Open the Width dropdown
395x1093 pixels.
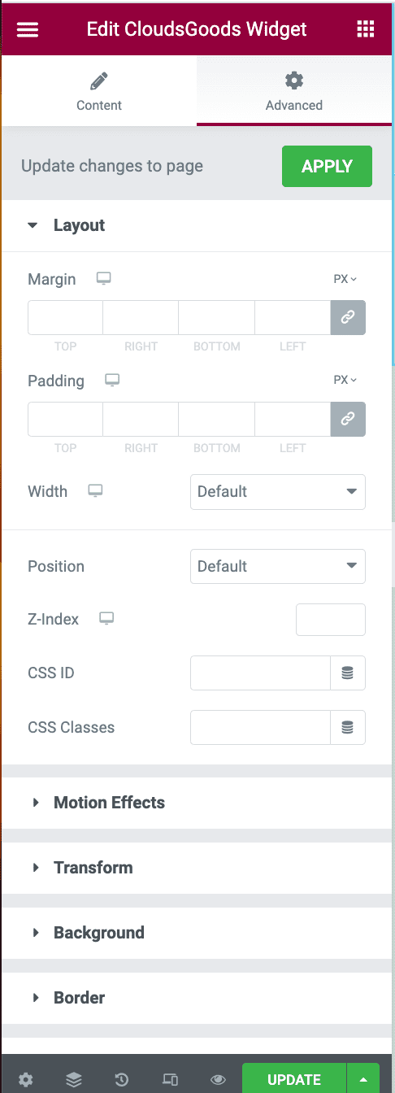click(x=278, y=492)
